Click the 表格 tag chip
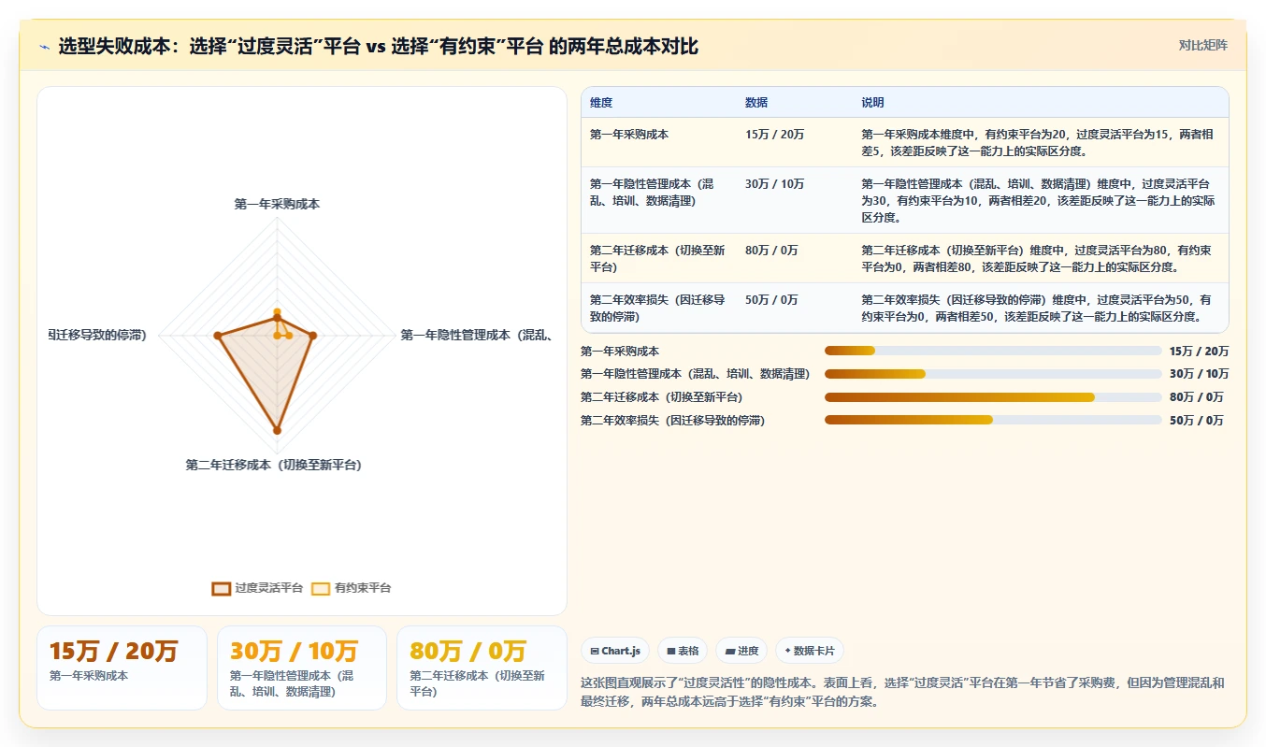The image size is (1266, 747). [683, 651]
